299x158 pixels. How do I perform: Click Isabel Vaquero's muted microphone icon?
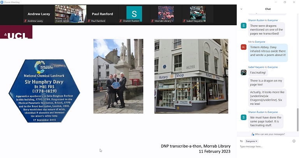tap(184, 21)
